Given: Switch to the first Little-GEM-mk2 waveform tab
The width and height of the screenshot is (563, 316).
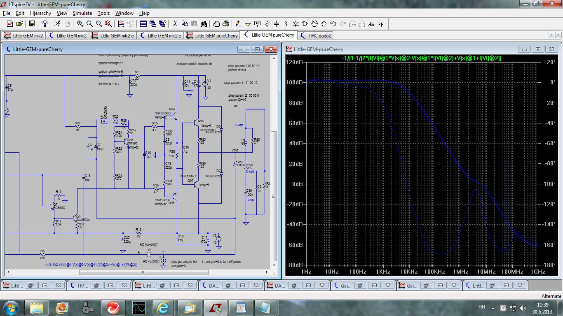Looking at the screenshot, I should pyautogui.click(x=23, y=35).
